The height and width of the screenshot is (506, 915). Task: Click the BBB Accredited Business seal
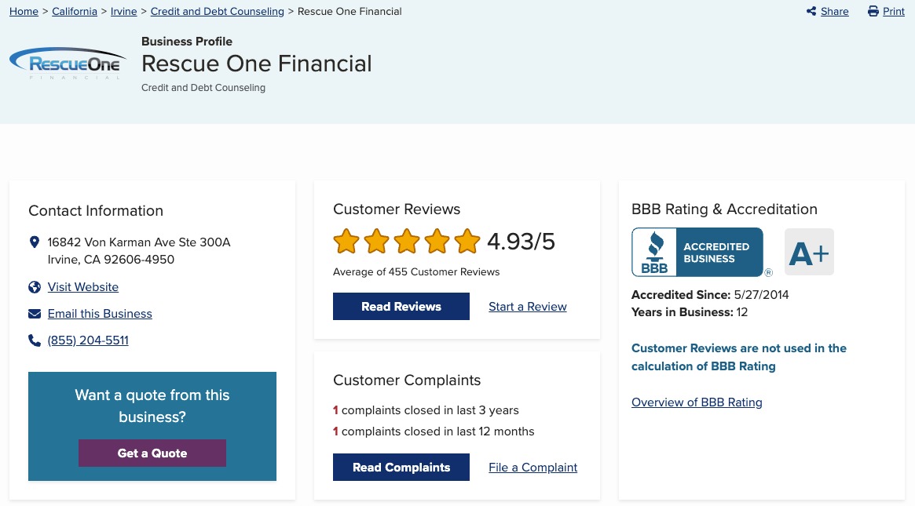coord(697,253)
